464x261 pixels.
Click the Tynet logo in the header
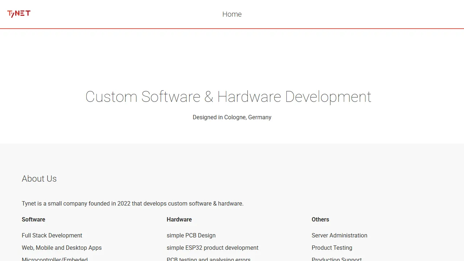coord(18,13)
